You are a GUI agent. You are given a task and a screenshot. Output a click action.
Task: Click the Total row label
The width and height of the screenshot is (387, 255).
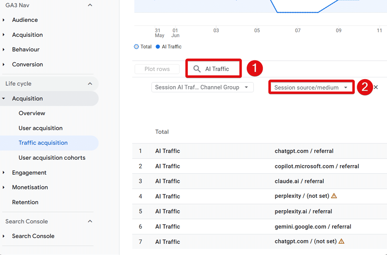point(162,132)
